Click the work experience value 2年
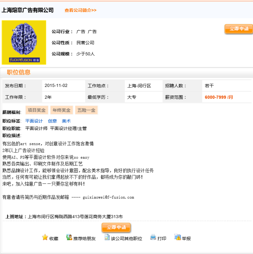The width and height of the screenshot is (253, 254). [x=48, y=97]
